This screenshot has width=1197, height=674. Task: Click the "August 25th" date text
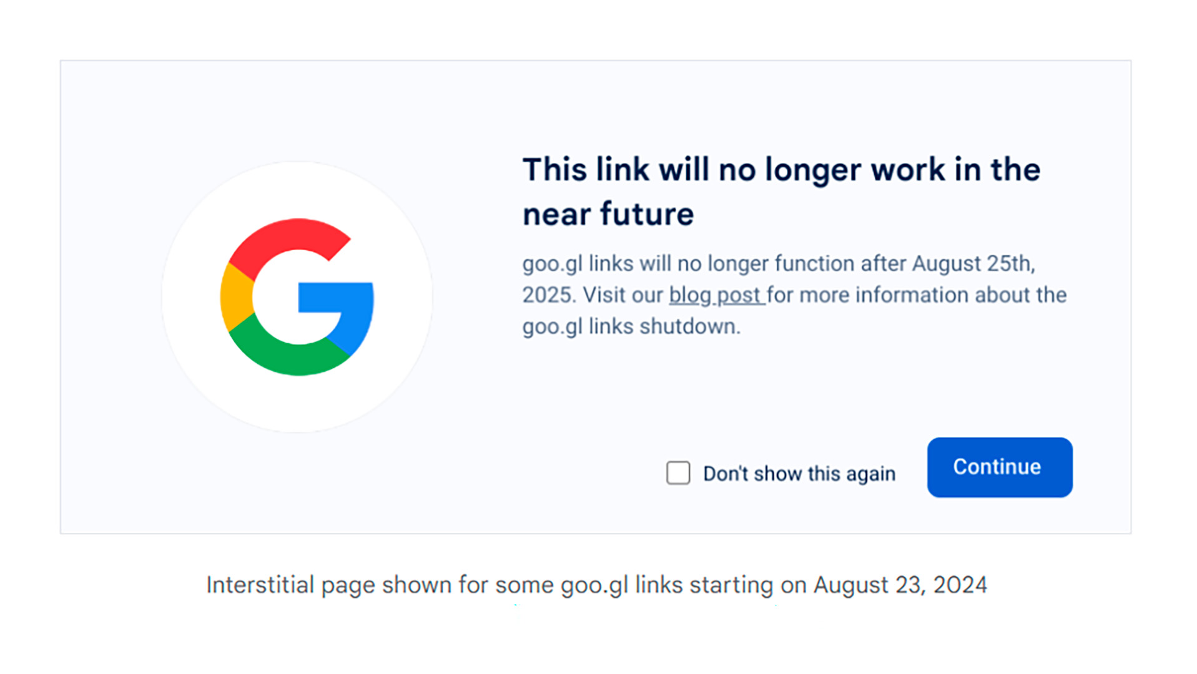(x=972, y=263)
